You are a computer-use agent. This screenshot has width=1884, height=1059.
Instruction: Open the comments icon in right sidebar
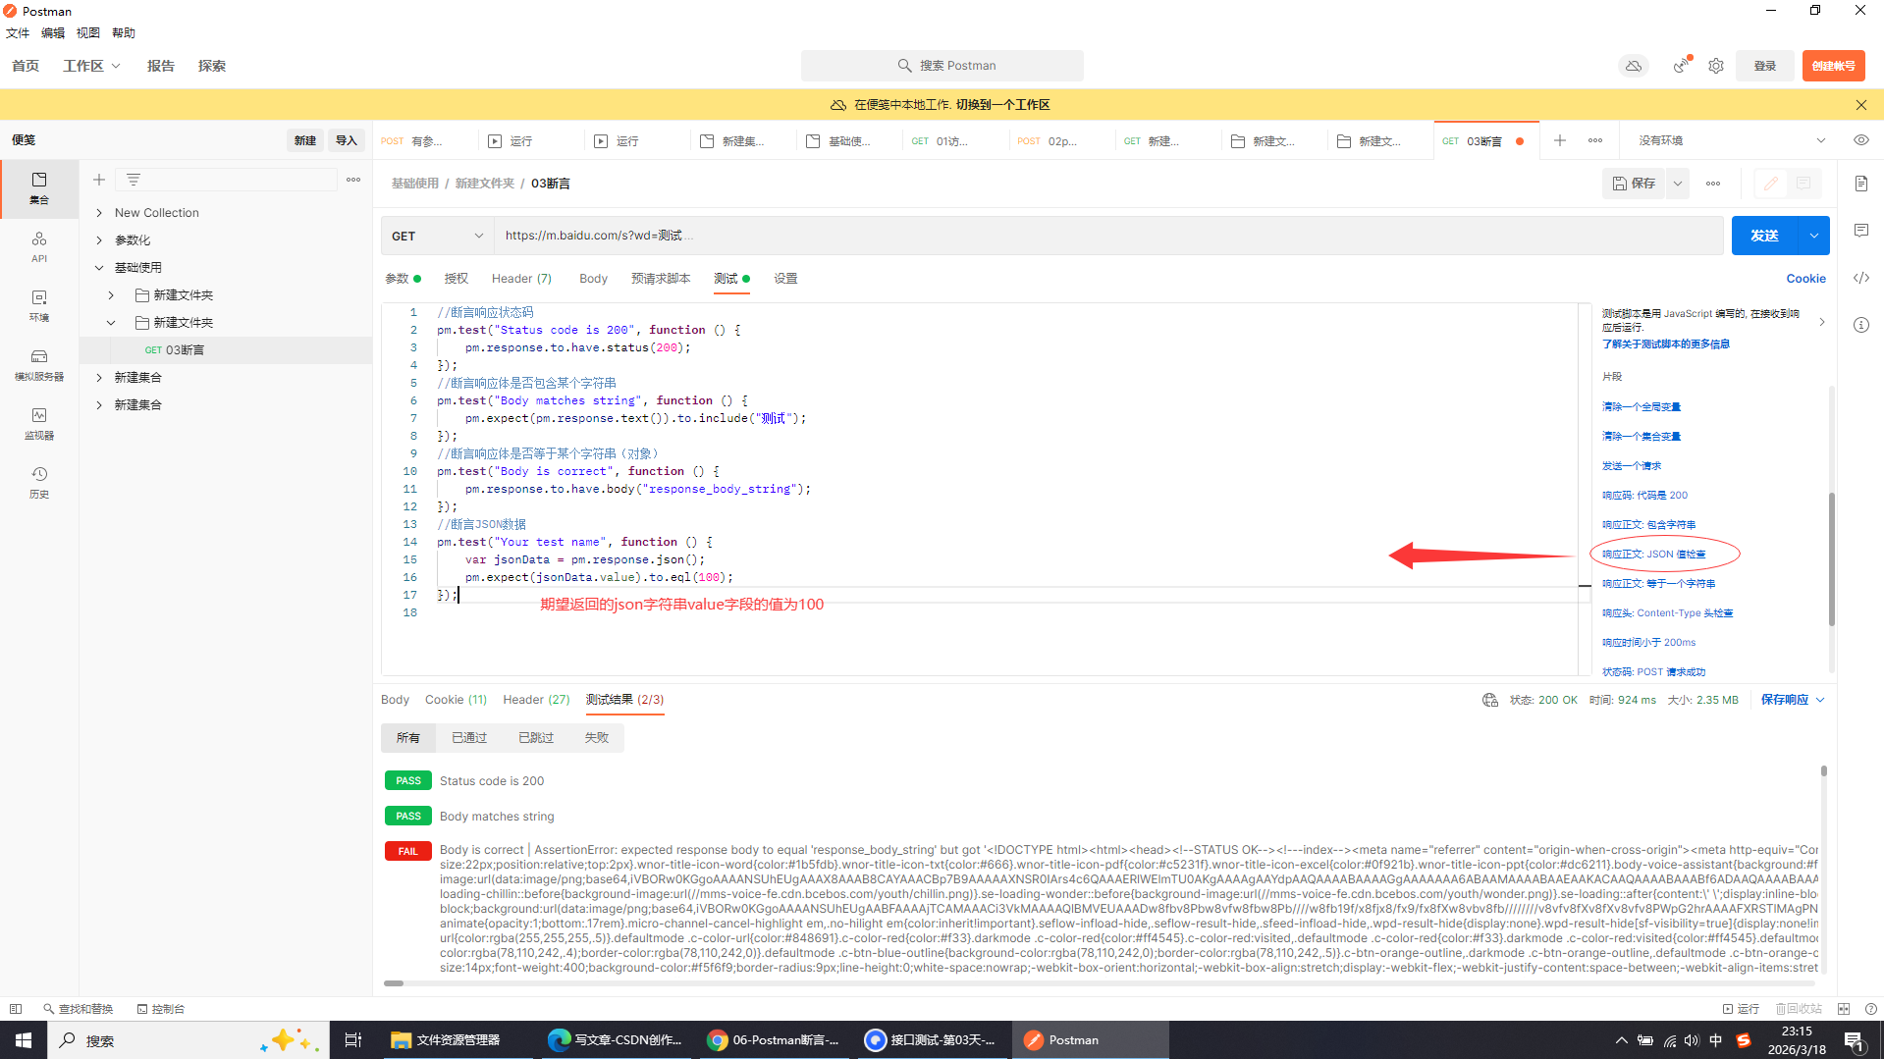coord(1861,231)
